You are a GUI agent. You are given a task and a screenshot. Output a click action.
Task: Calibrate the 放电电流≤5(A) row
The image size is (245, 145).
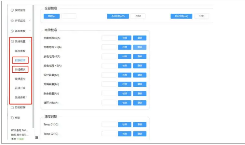(x=125, y=56)
